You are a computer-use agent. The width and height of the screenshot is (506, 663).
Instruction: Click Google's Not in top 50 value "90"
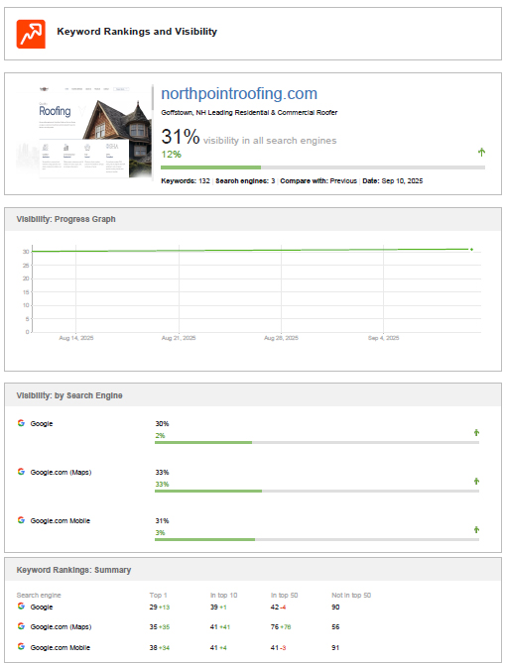coord(335,607)
